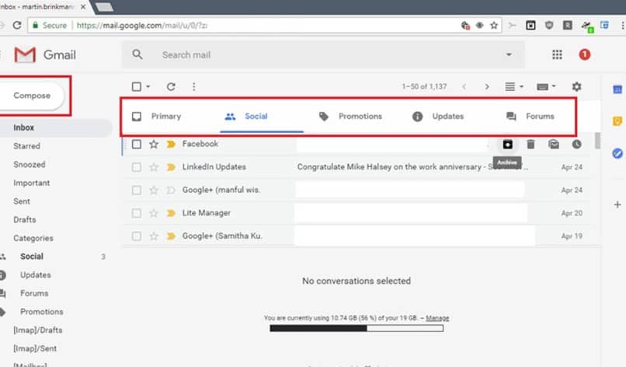626x367 pixels.
Task: Open the [Imap]/Sent label
Action: 35,348
